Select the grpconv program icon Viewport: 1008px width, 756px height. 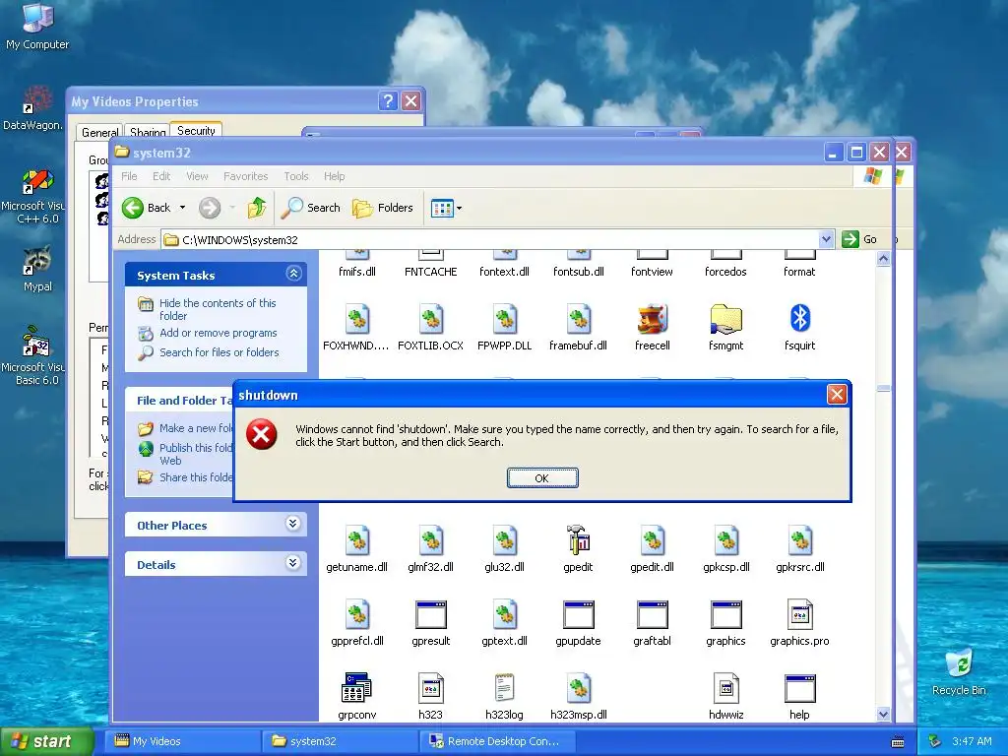pos(356,688)
